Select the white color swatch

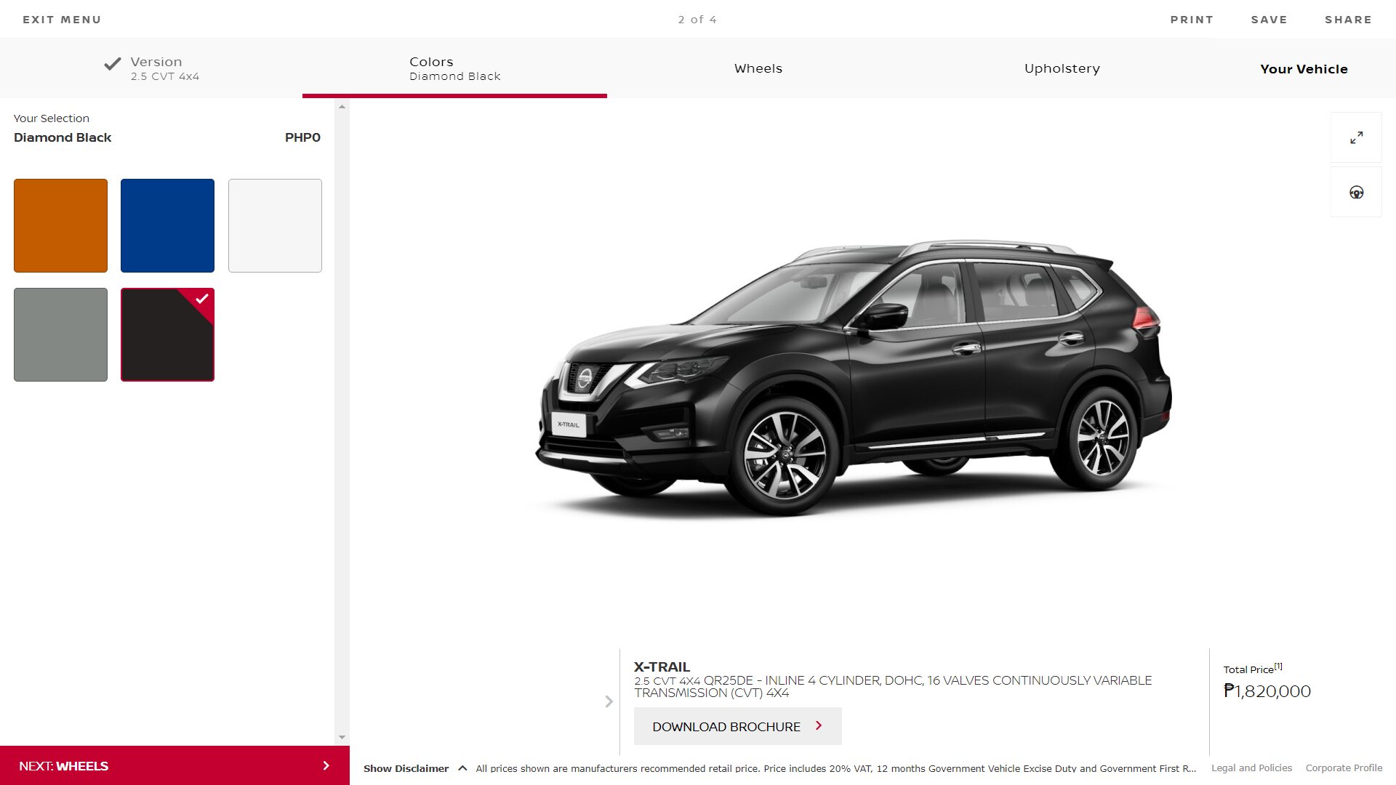pyautogui.click(x=275, y=225)
